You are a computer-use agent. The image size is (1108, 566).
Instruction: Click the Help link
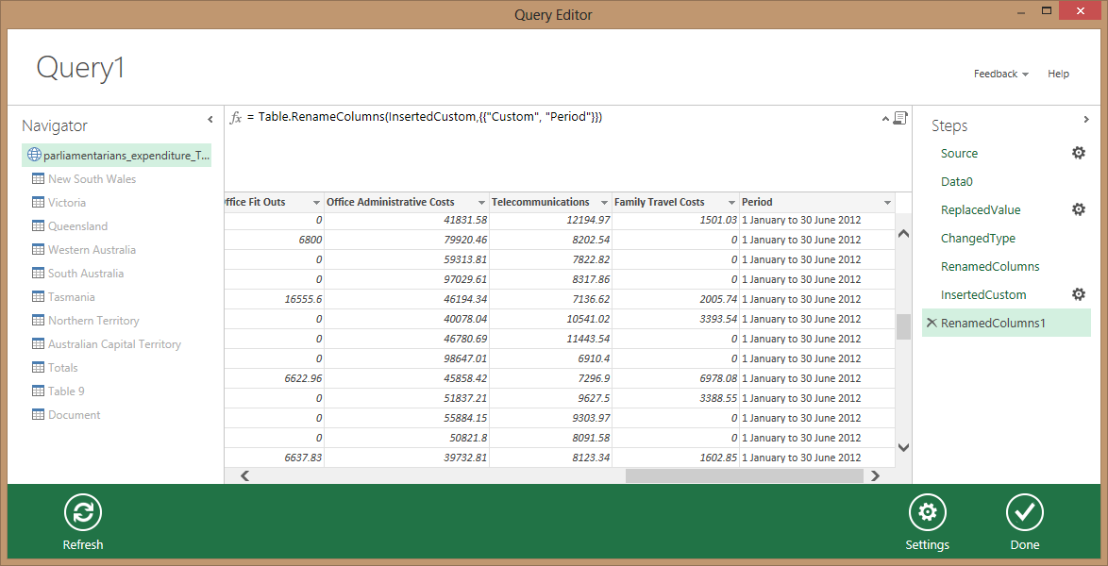coord(1058,74)
